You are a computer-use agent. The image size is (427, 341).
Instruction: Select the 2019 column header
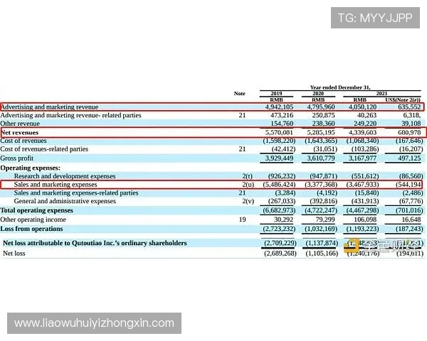coord(277,94)
